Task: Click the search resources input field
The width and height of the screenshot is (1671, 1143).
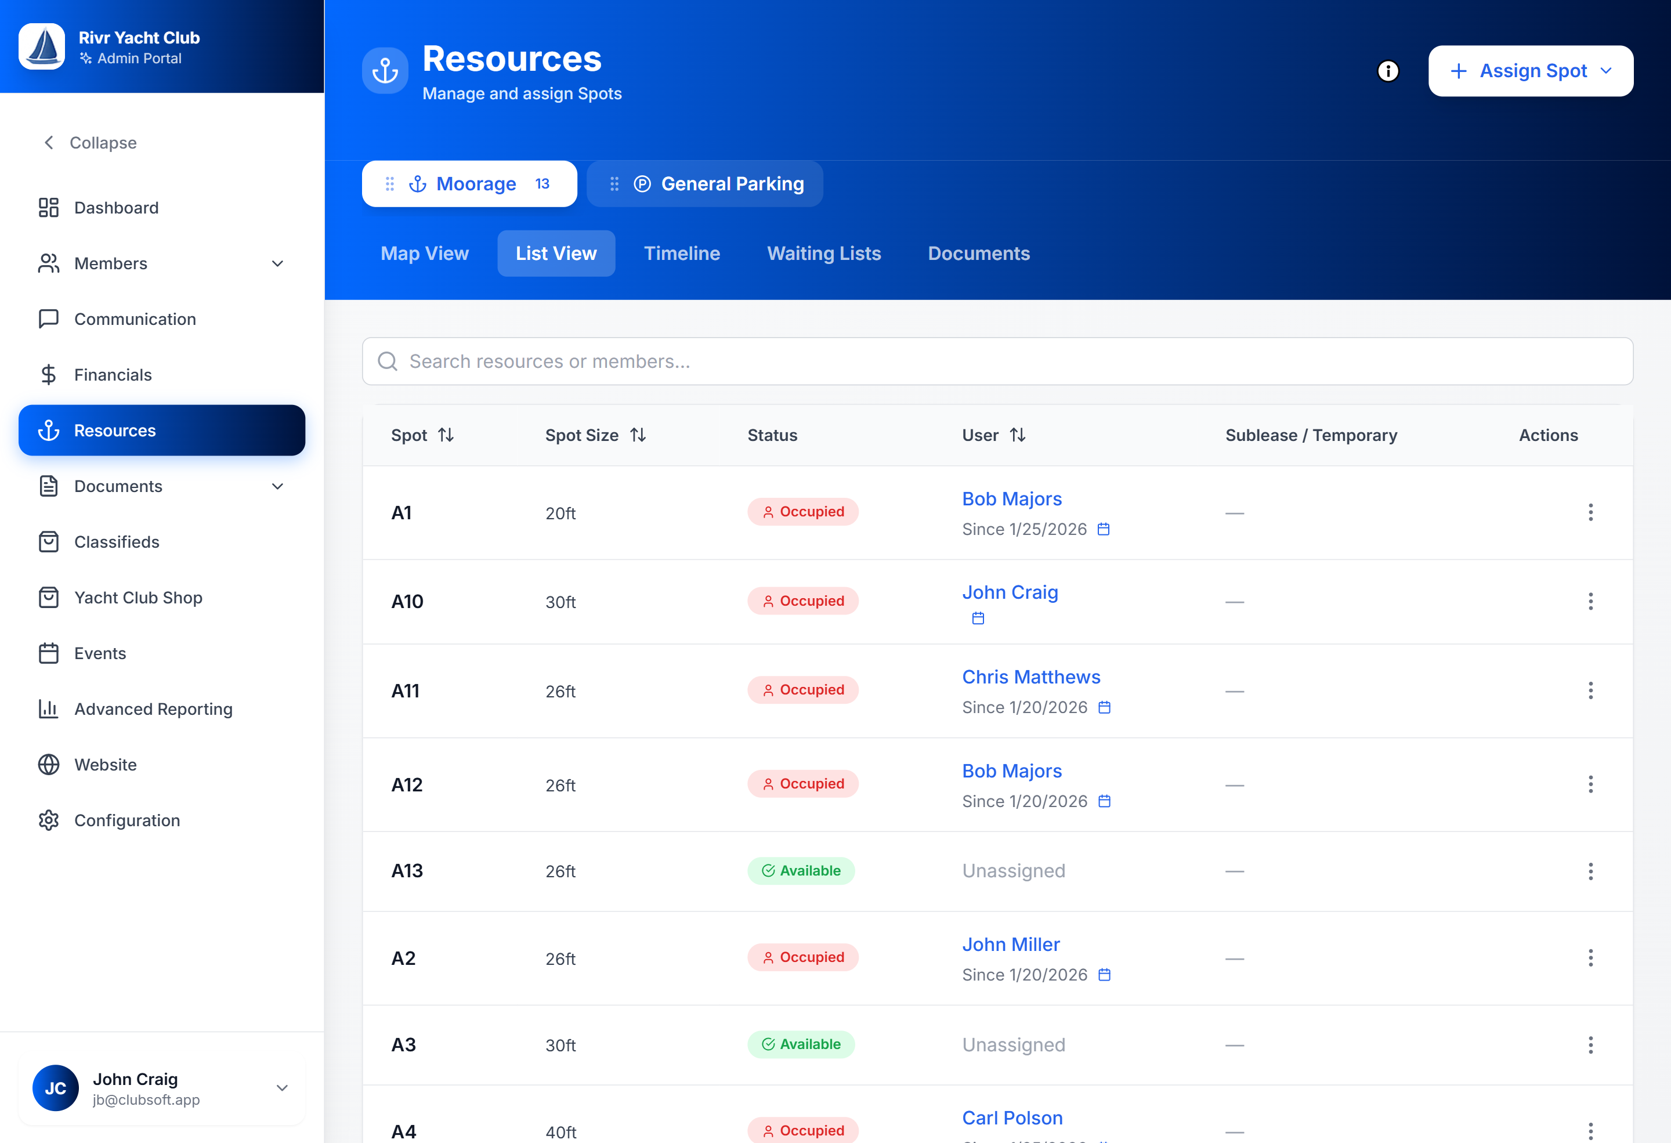Action: point(997,361)
